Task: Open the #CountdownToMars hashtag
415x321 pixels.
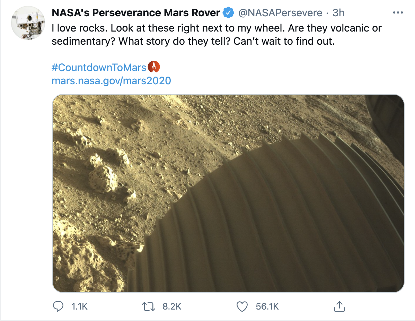Action: 99,67
